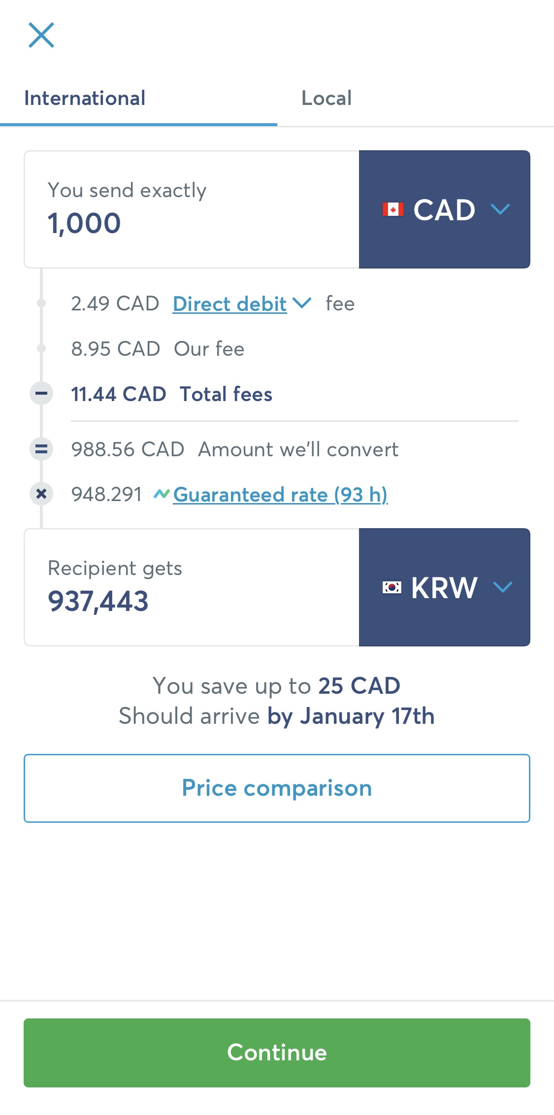Expand the Direct debit chevron arrow
The width and height of the screenshot is (554, 1115).
coord(302,303)
